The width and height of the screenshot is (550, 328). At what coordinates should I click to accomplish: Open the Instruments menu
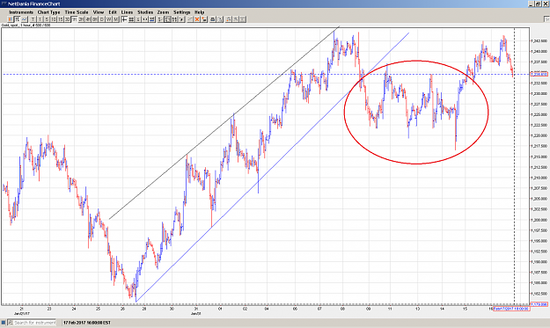[21, 12]
